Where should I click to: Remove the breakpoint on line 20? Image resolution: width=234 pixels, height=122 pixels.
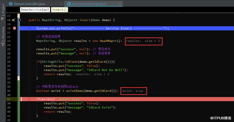pos(14,28)
